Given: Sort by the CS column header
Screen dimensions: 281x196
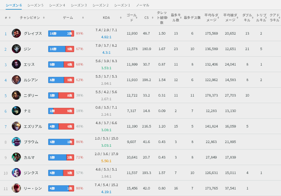Looking at the screenshot, I should (146, 18).
